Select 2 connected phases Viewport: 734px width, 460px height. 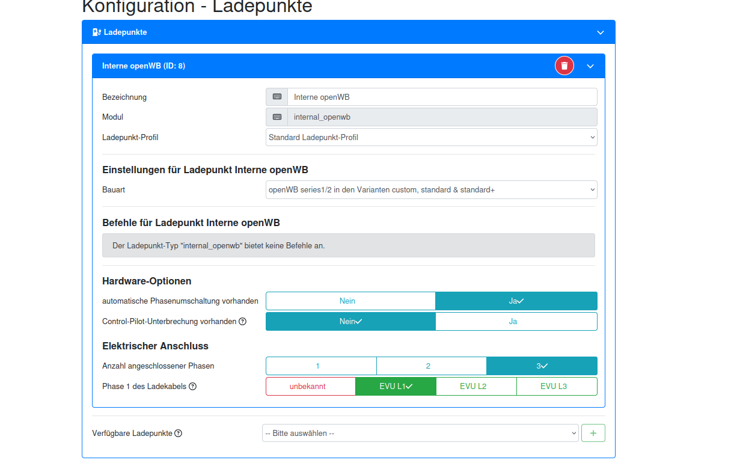point(432,366)
